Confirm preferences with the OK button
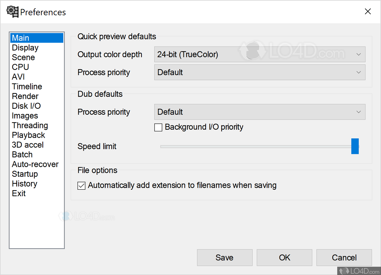The width and height of the screenshot is (381, 275). pos(284,258)
